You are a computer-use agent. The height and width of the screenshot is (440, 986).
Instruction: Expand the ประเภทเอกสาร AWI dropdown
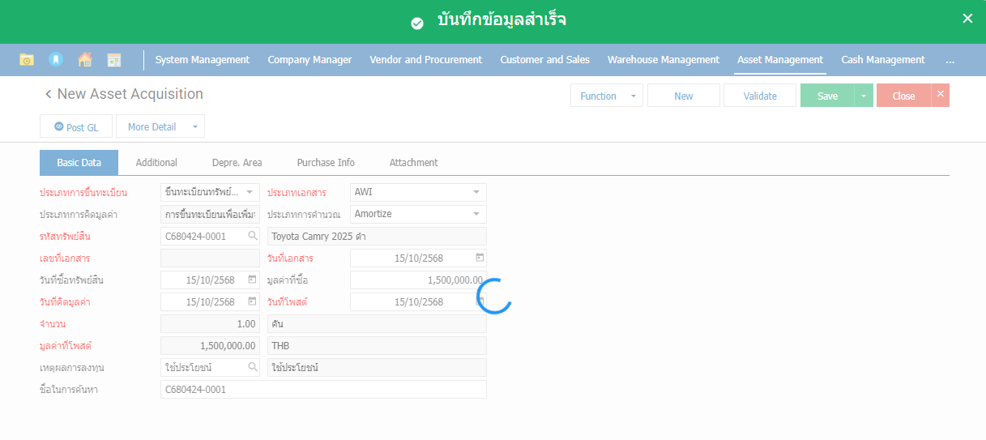pos(476,192)
